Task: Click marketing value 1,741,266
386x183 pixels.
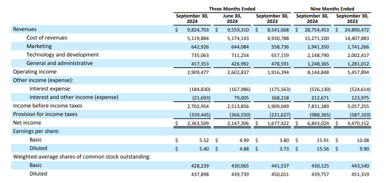Action: (358, 46)
